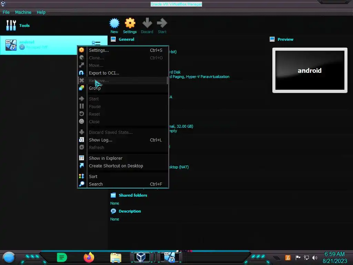The height and width of the screenshot is (265, 353).
Task: Click the Description speech bubble icon
Action: (113, 211)
